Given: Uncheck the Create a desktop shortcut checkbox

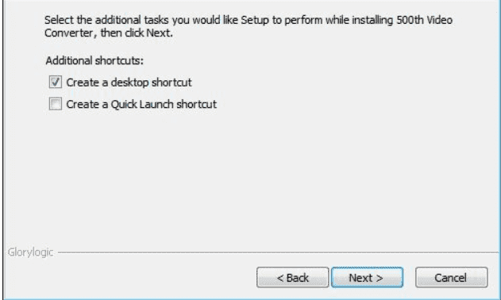Looking at the screenshot, I should coord(56,82).
